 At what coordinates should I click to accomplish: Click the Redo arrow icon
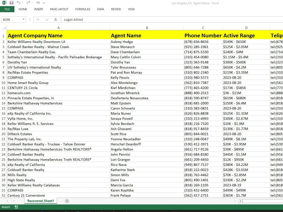point(28,3)
